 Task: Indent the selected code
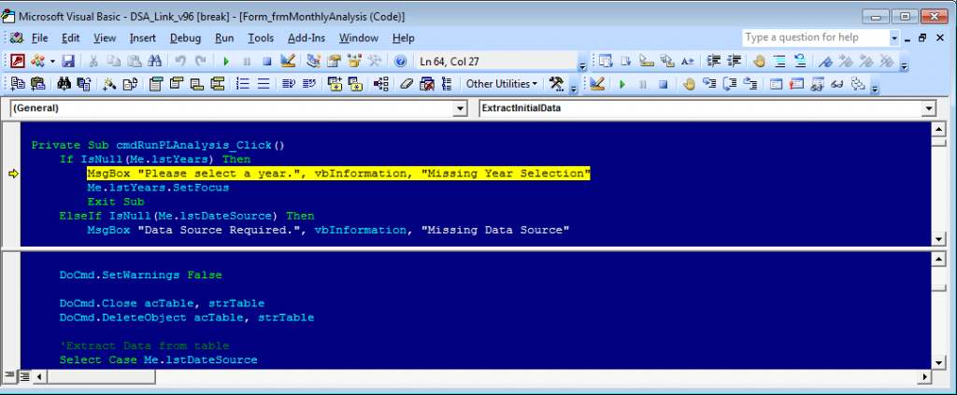[713, 61]
